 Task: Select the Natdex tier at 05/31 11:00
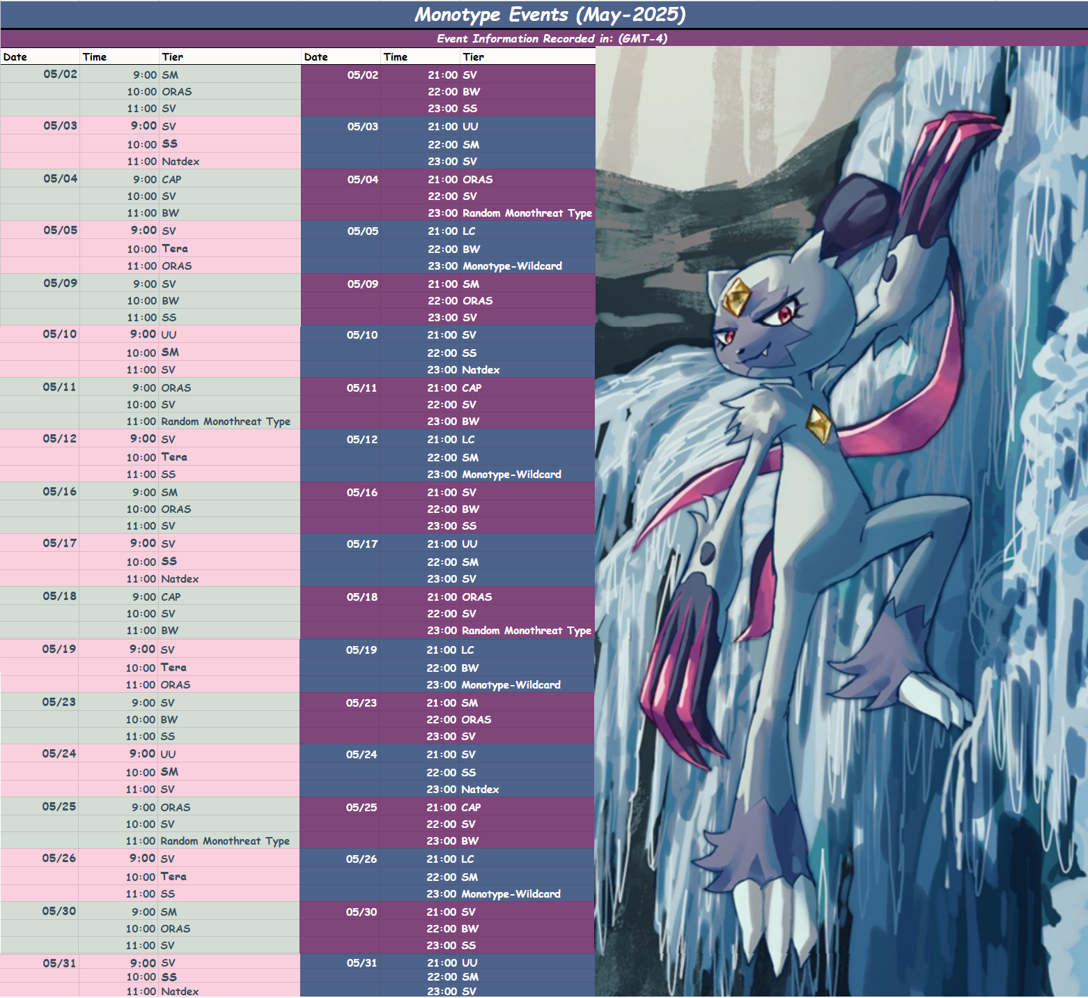180,991
